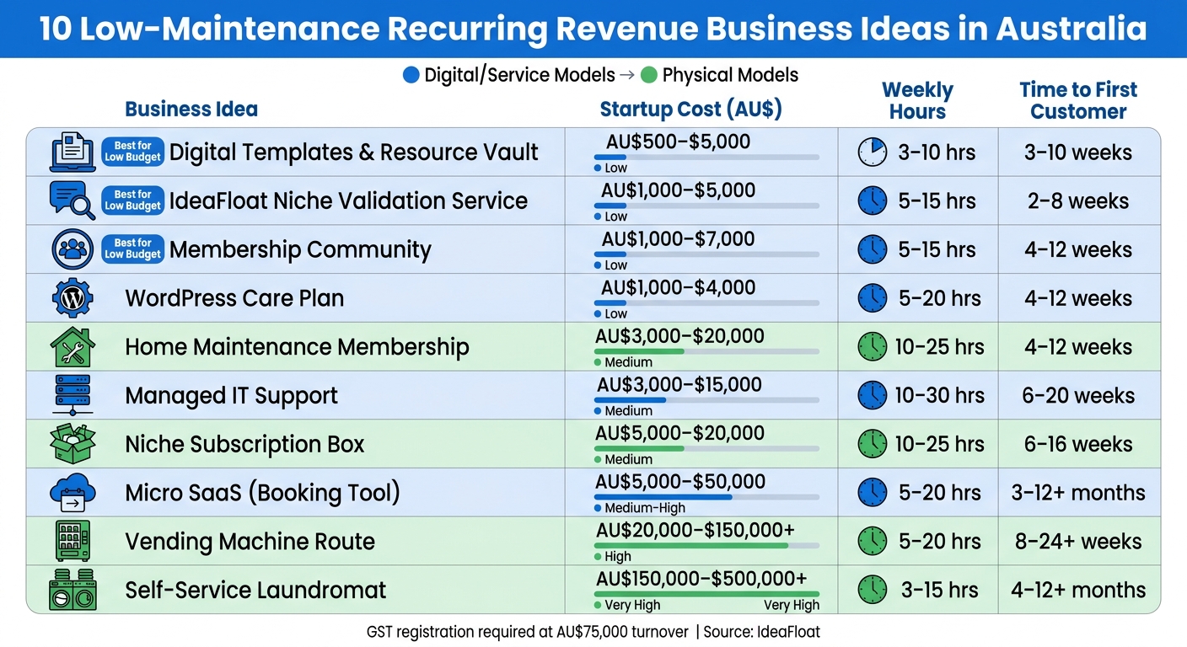Click the clock icon in Micro SaaS row
1187x647 pixels.
click(873, 493)
